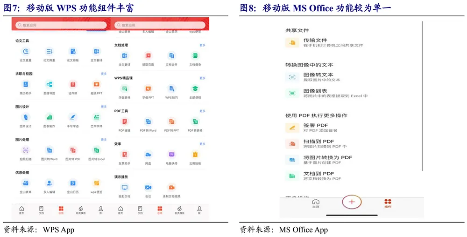Click 更多 next to 效率
The image size is (467, 237).
point(203,144)
